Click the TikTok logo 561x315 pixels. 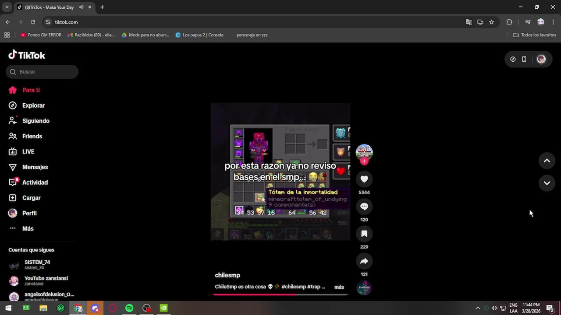point(27,55)
